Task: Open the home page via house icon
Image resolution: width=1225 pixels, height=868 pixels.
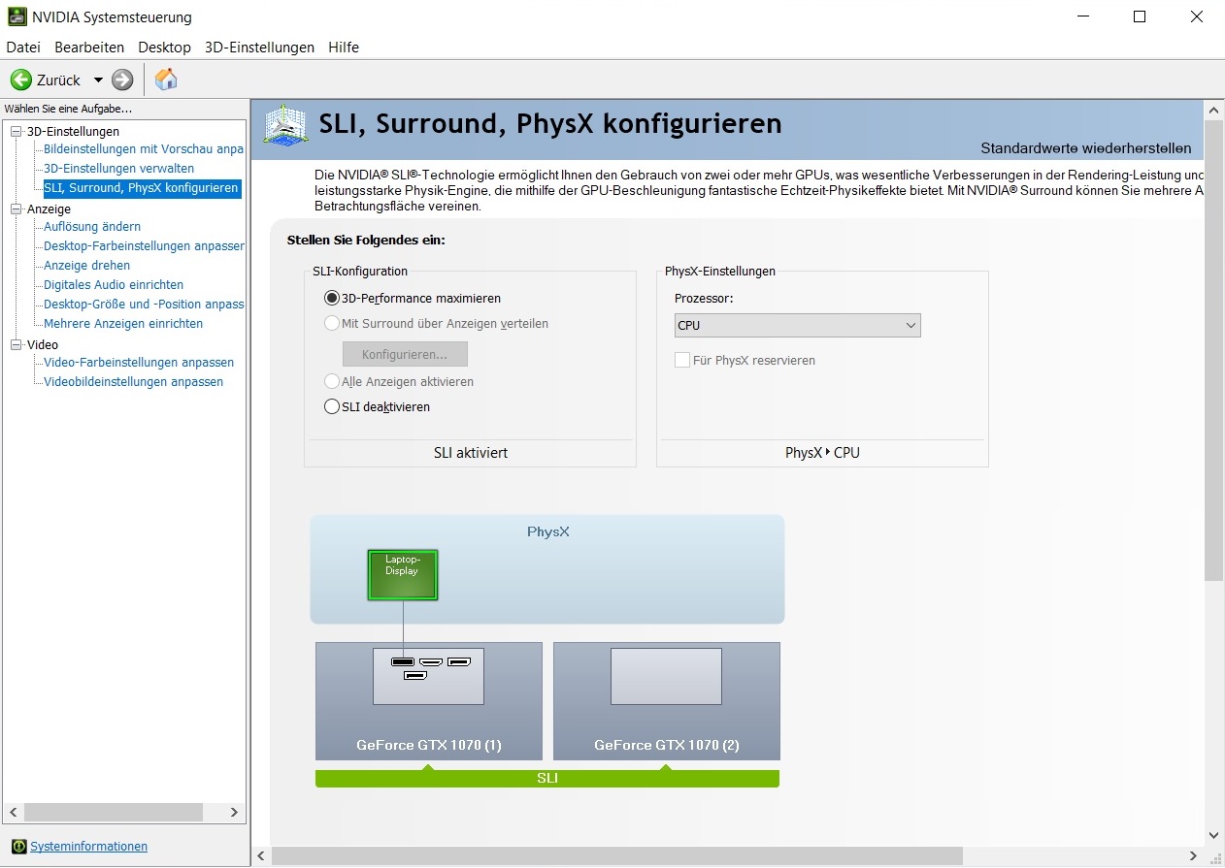Action: coord(166,80)
